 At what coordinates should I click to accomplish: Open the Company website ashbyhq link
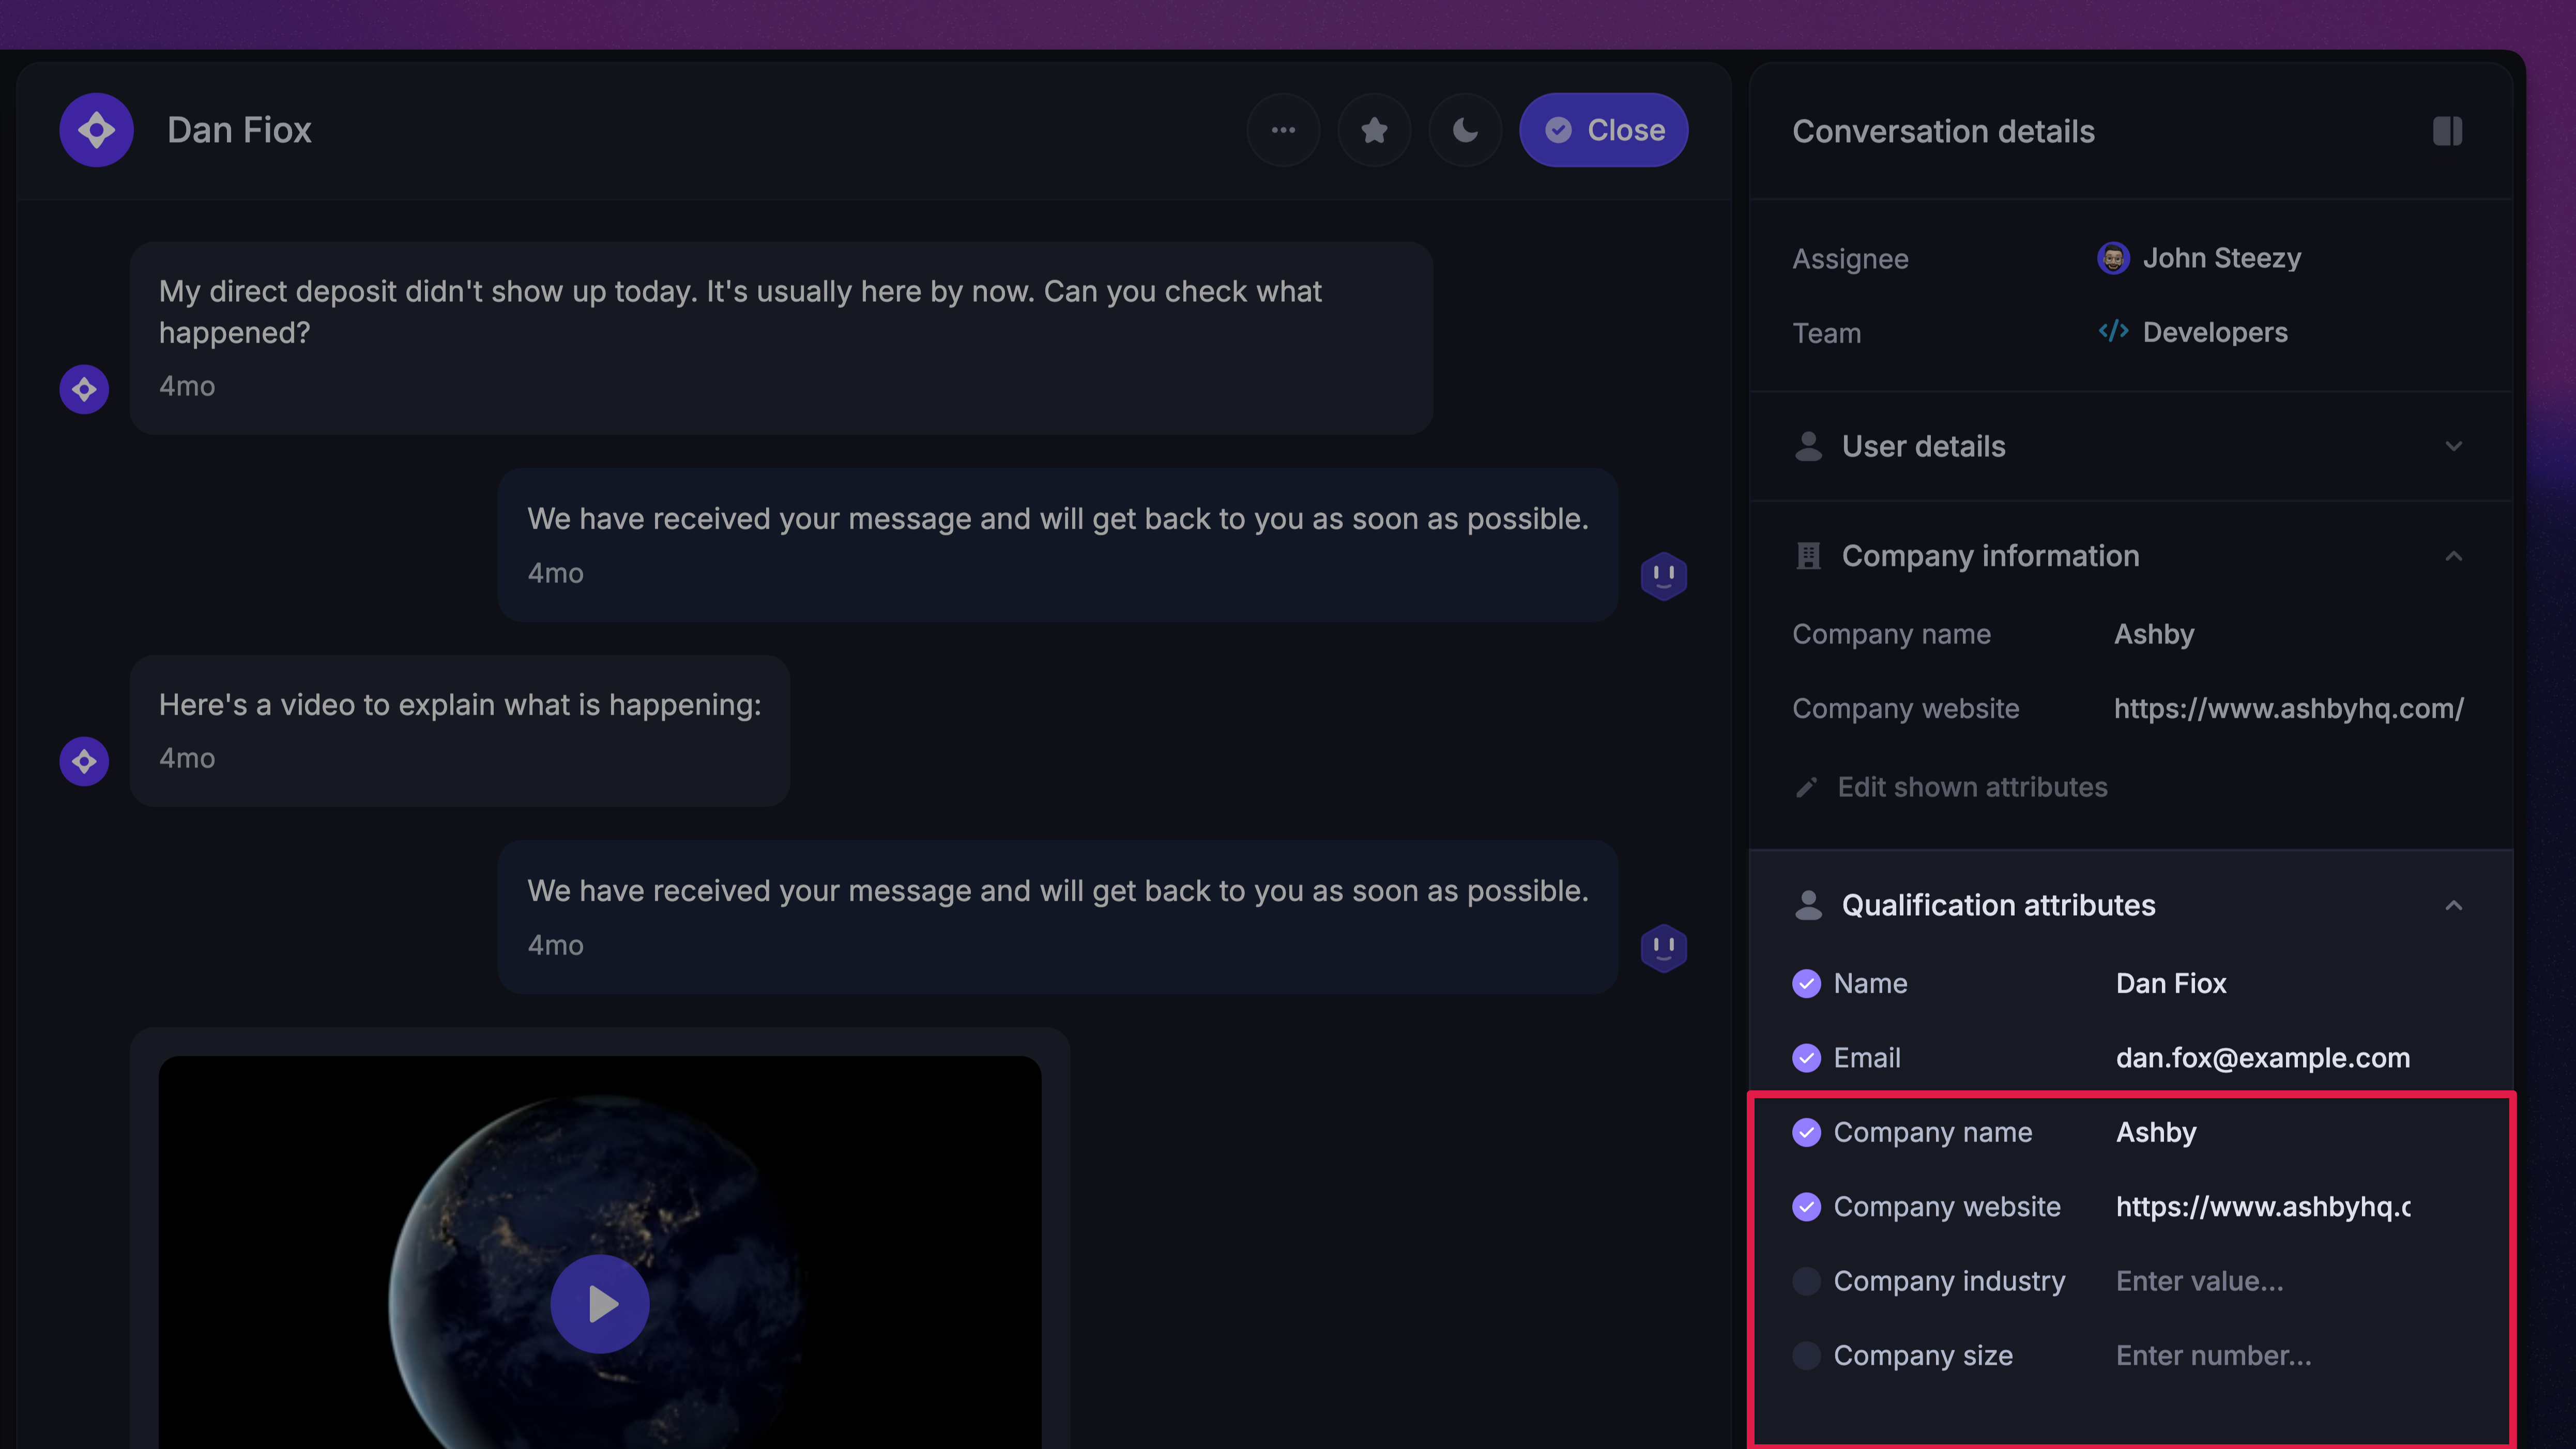pyautogui.click(x=2288, y=708)
